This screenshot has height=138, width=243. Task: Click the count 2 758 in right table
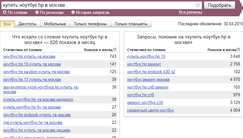(235, 64)
